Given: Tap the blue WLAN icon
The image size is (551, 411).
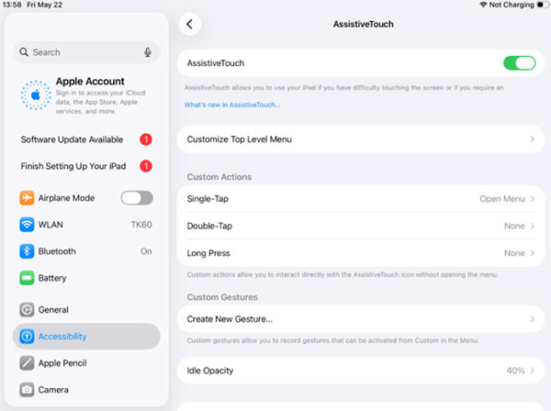Looking at the screenshot, I should pos(27,225).
